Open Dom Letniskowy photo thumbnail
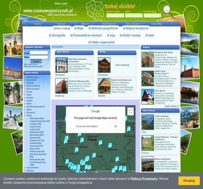The width and height of the screenshot is (203, 189). click(x=104, y=65)
